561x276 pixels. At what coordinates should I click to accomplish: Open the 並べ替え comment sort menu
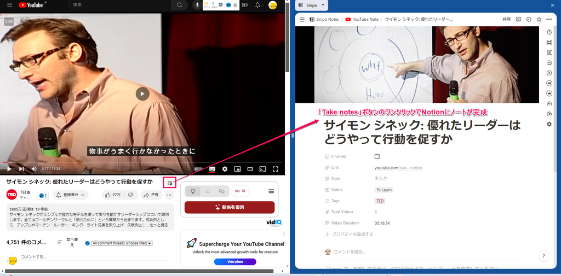click(x=68, y=242)
